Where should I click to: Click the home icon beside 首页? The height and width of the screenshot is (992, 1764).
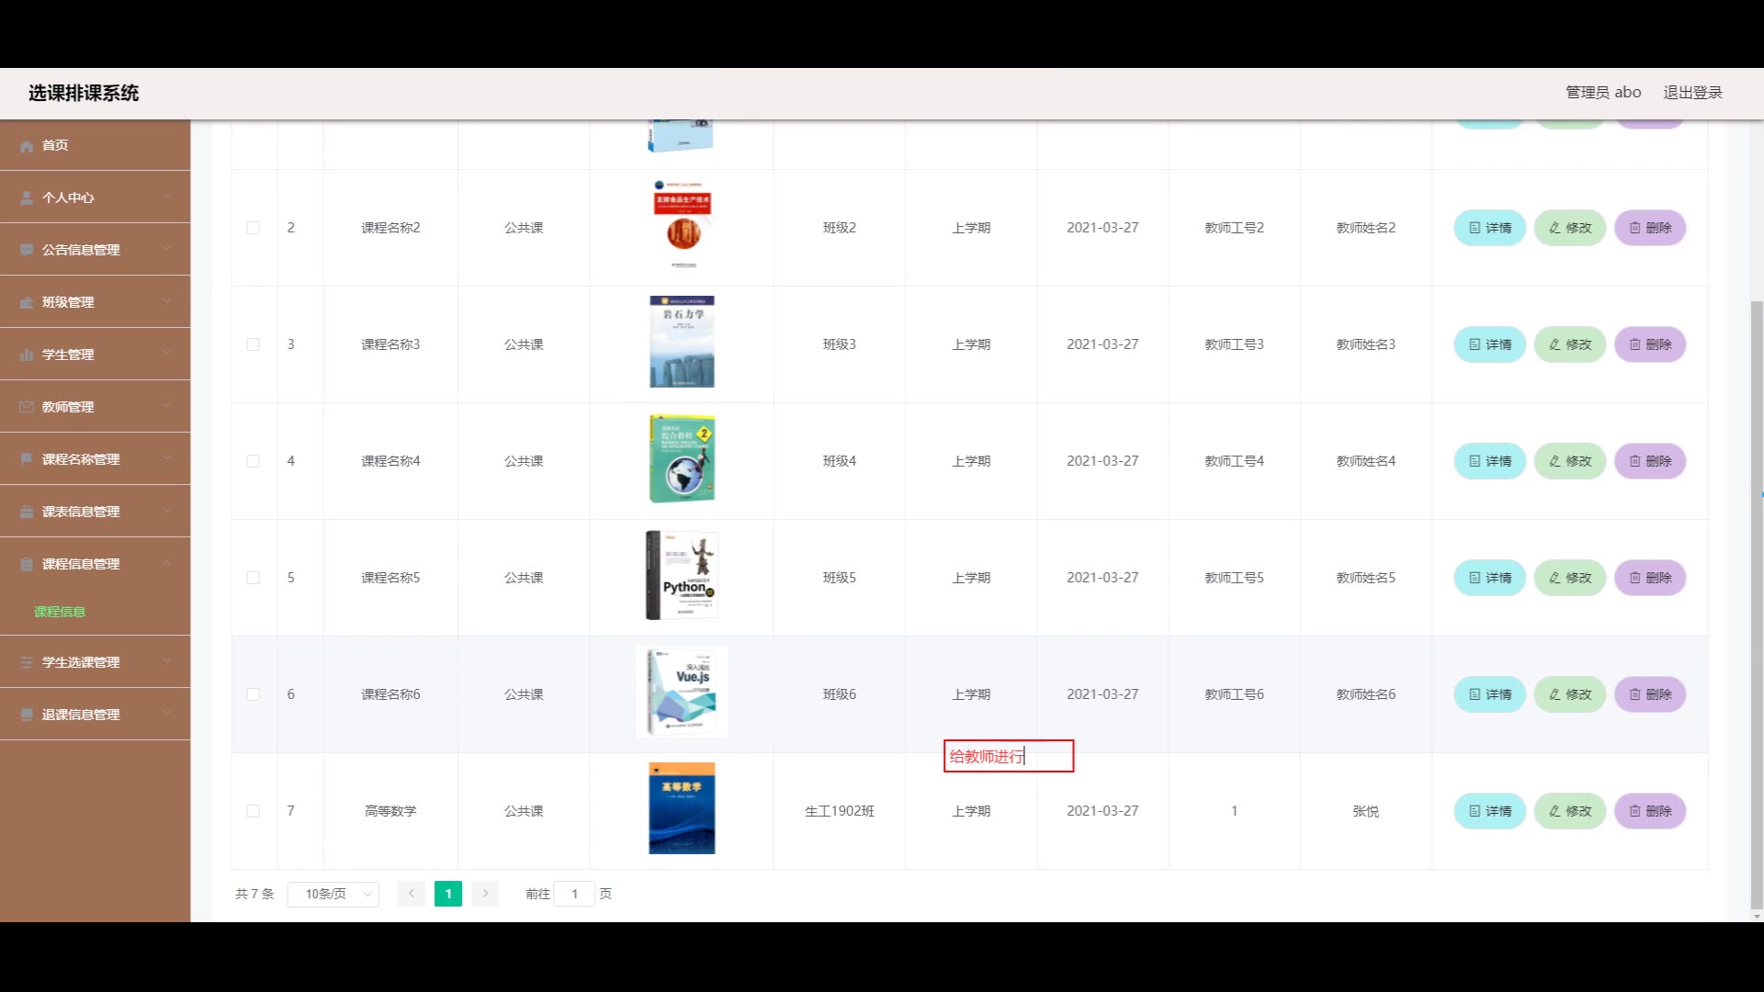coord(27,146)
